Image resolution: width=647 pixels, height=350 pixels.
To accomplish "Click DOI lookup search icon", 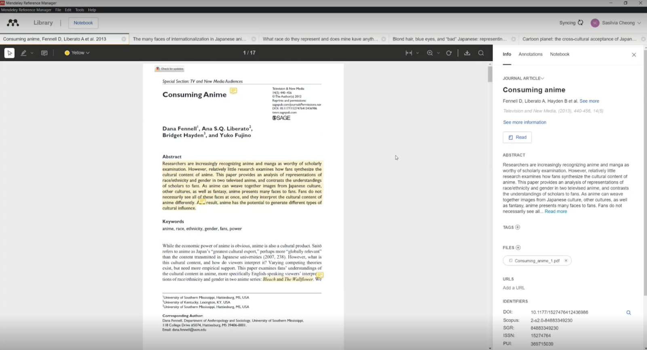I will point(629,312).
